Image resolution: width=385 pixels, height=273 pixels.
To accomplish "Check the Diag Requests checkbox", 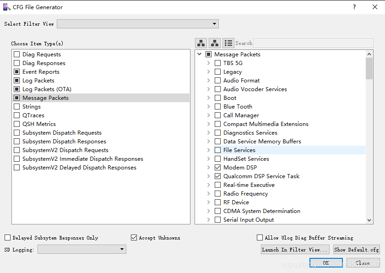I will coord(16,55).
